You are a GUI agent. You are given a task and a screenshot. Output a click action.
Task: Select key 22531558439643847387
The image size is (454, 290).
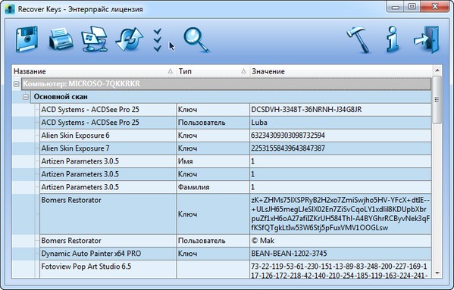pyautogui.click(x=288, y=148)
